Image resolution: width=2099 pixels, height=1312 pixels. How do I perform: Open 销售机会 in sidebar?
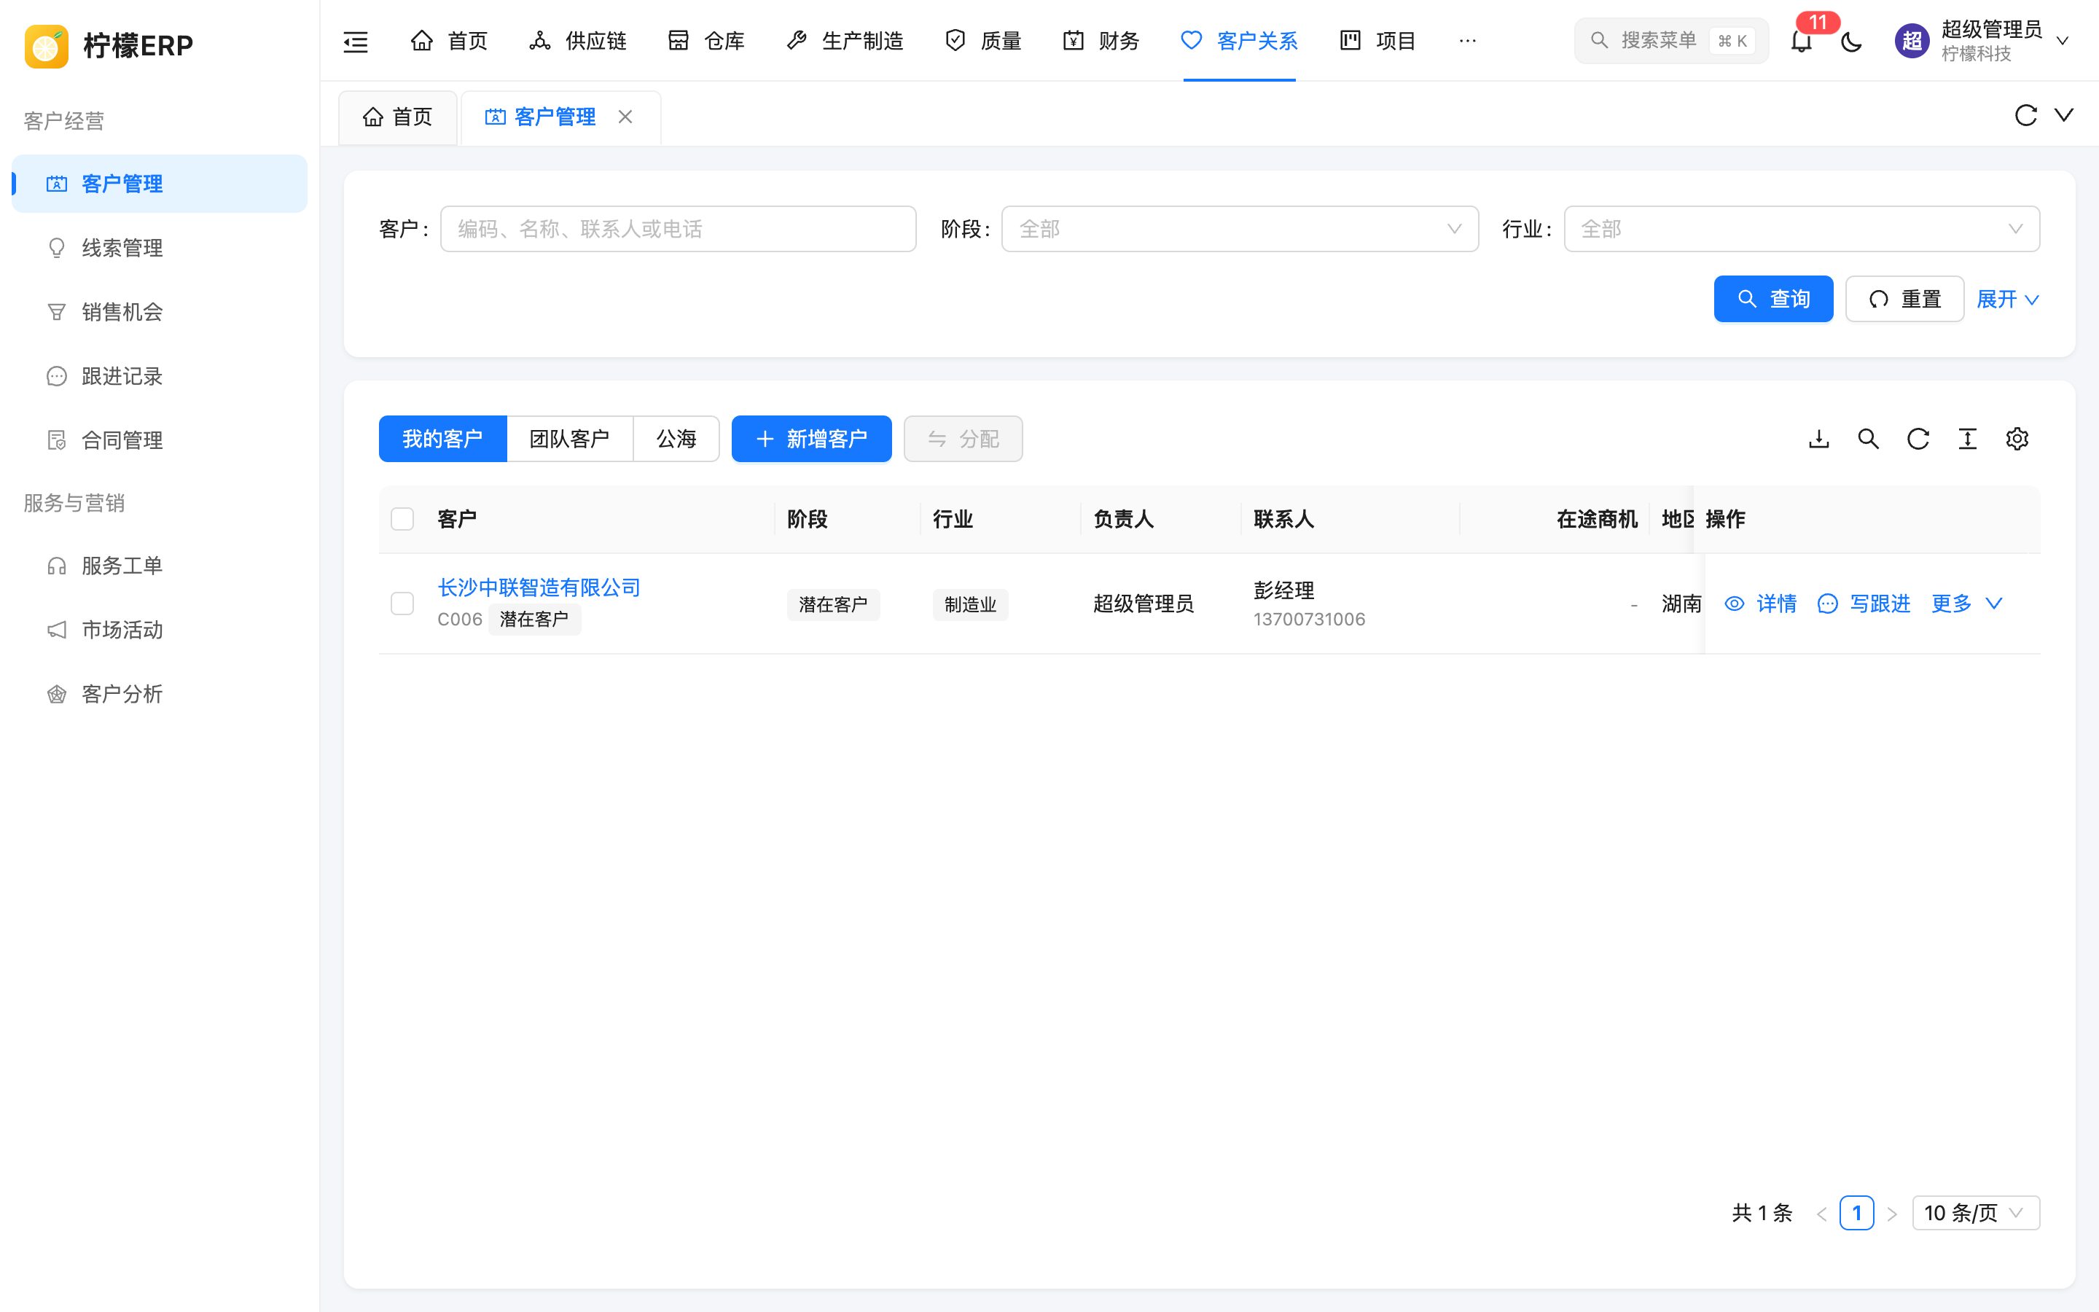(160, 313)
